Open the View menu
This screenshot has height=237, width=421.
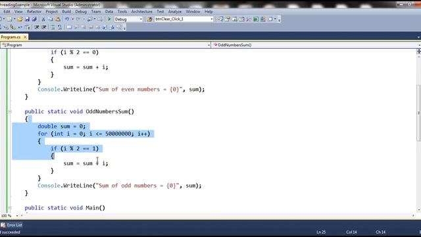coord(18,12)
